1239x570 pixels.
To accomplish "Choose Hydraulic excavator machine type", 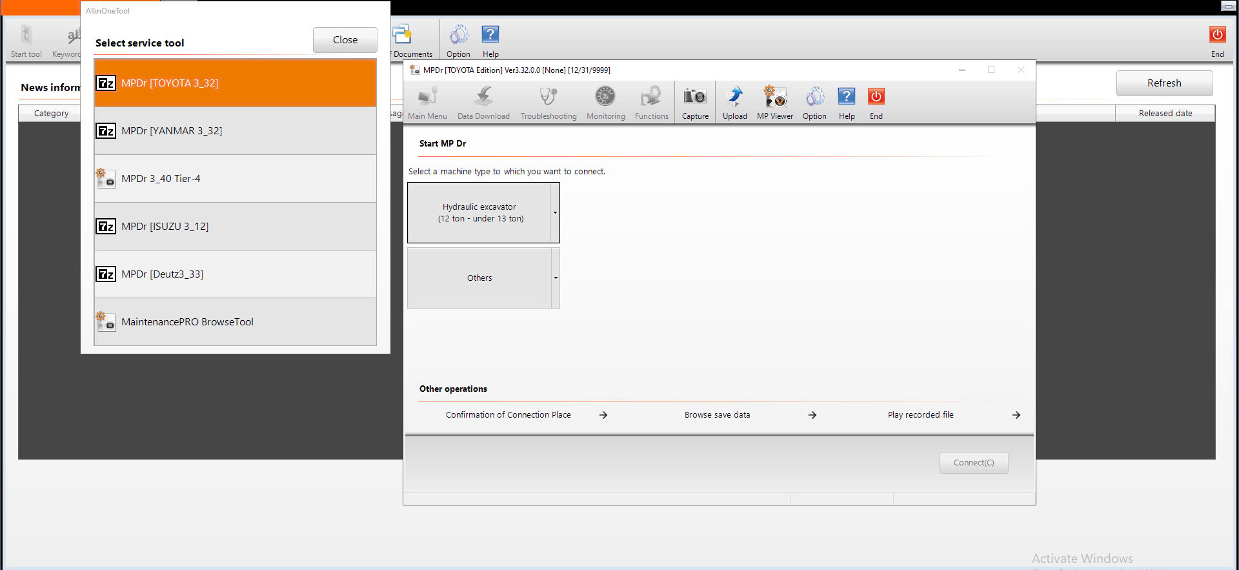I will click(x=479, y=213).
